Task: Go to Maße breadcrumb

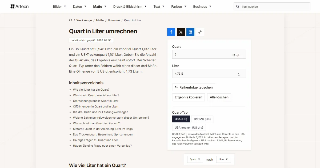Action: click(100, 20)
